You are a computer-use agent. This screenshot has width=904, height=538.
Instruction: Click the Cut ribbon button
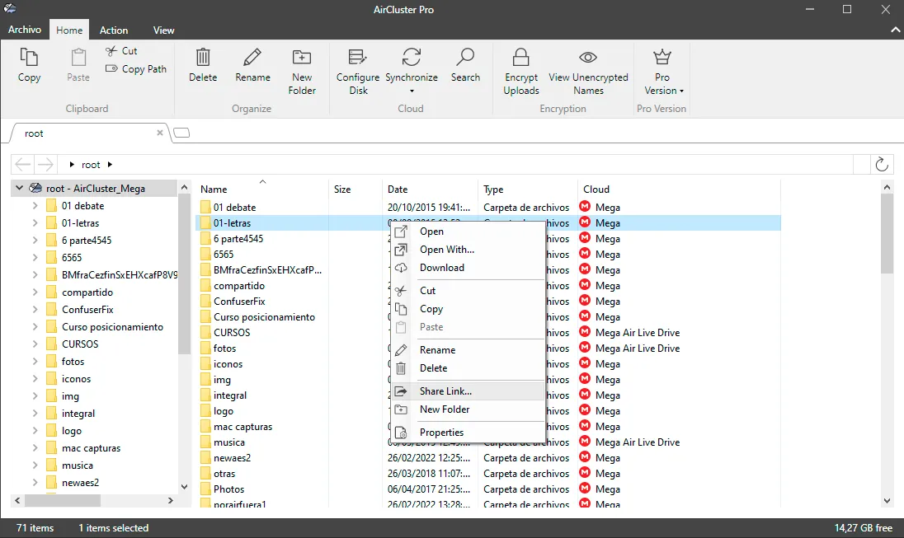121,51
